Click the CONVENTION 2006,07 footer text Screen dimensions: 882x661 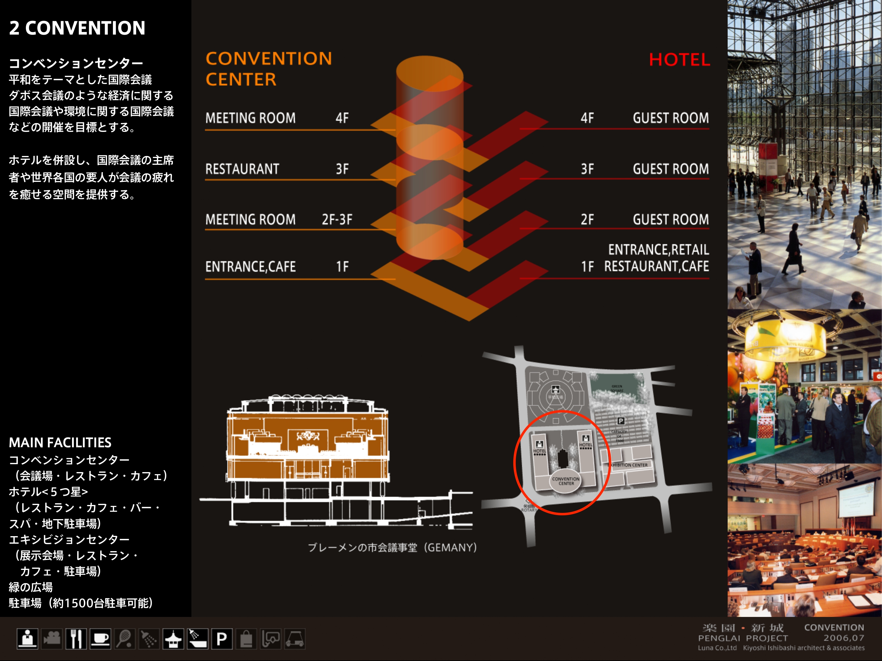point(835,633)
